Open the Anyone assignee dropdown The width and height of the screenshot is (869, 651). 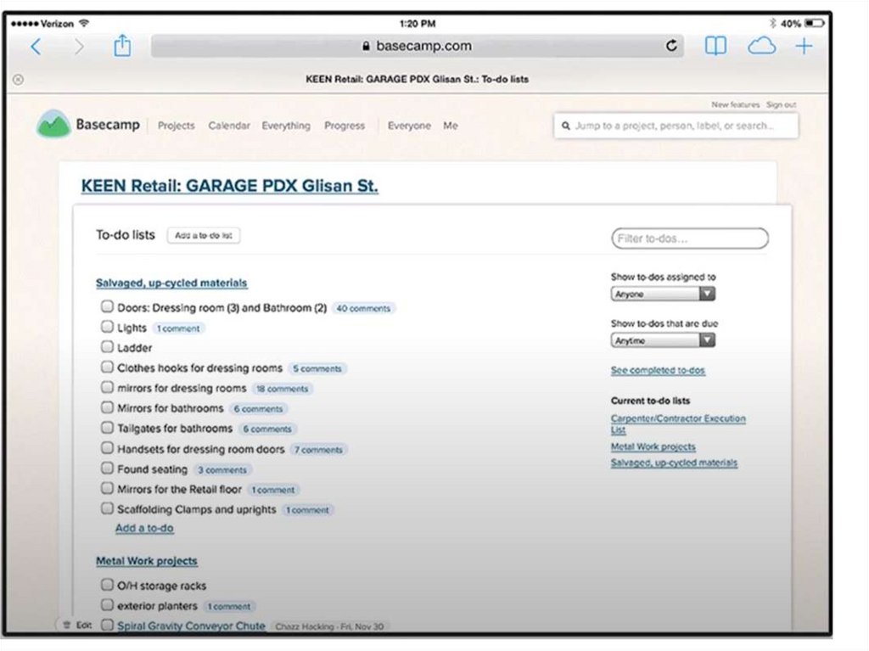click(x=662, y=294)
